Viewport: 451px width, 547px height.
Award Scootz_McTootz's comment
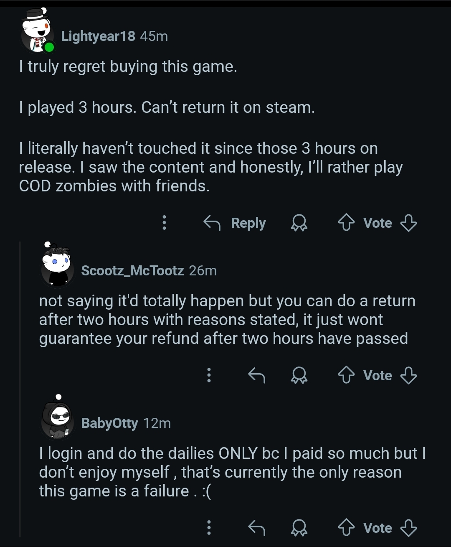click(299, 375)
